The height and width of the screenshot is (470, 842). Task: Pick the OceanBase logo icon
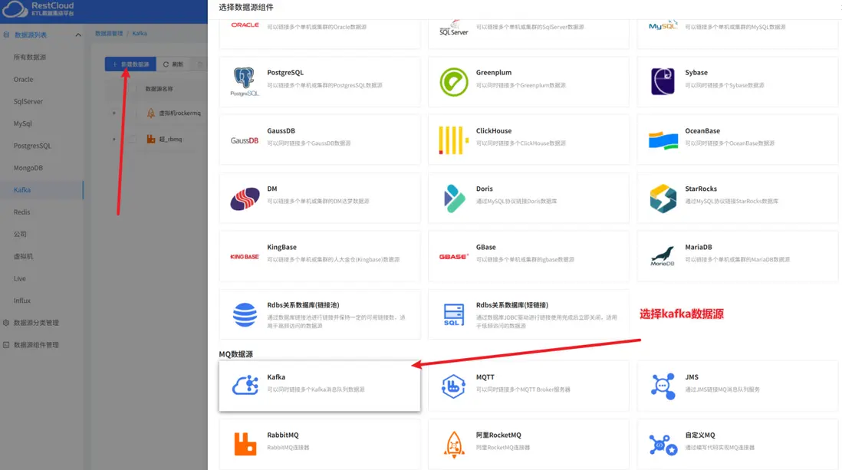663,140
